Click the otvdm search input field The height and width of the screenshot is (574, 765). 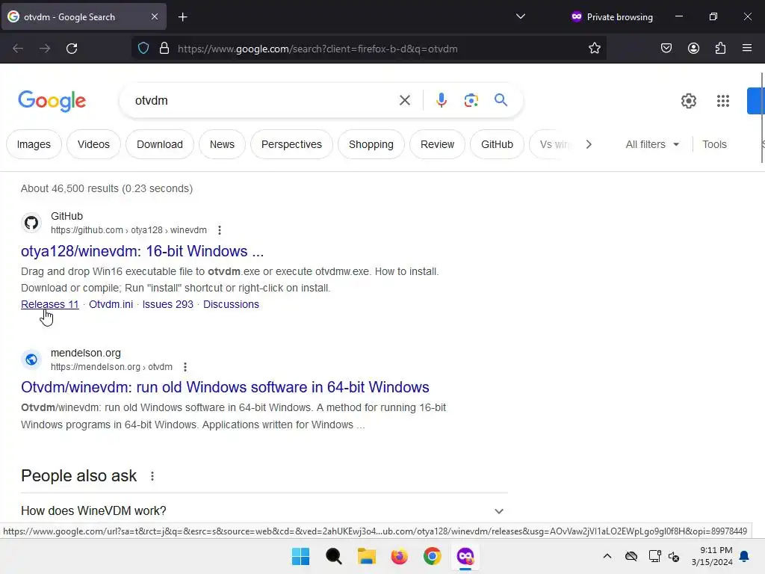tap(264, 101)
